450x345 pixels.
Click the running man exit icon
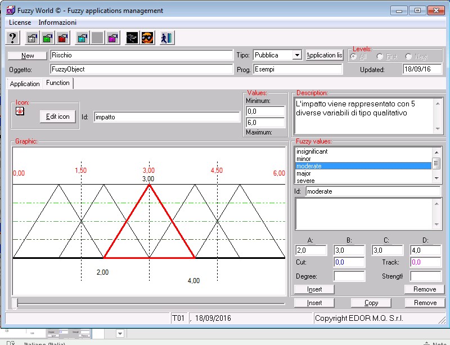166,38
